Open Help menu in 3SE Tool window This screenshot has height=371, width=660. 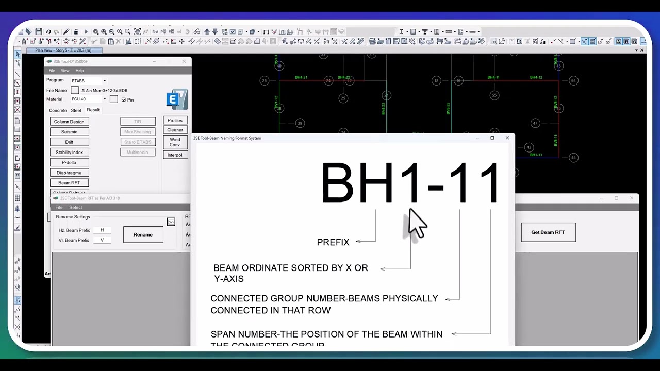(79, 70)
